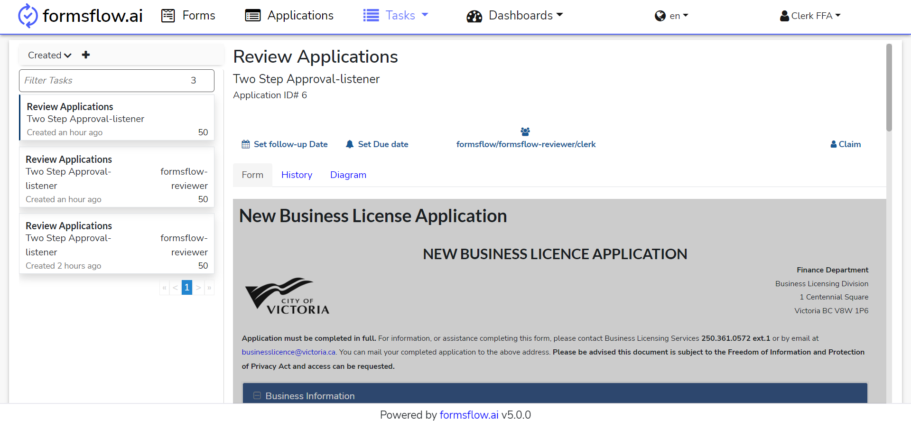Click the Applications list icon
This screenshot has width=911, height=421.
(x=253, y=16)
